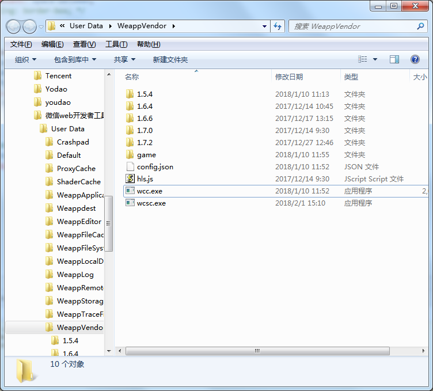Image resolution: width=433 pixels, height=391 pixels.
Task: Click the 2018/2/1 15:10 date of wcsc.exe
Action: tap(300, 203)
